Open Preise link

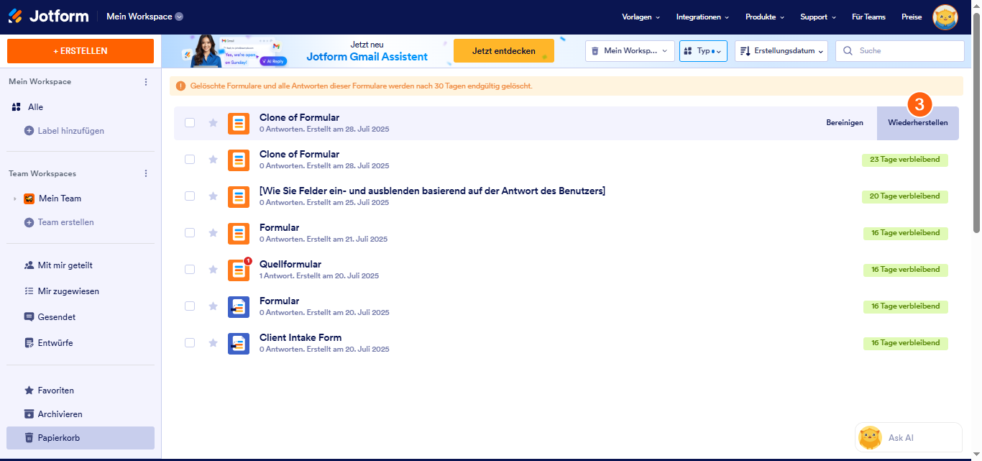point(912,17)
